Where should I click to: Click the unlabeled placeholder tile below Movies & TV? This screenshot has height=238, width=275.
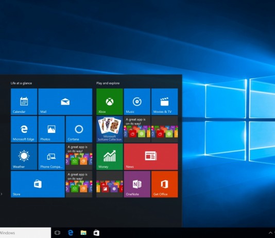[x=165, y=129]
